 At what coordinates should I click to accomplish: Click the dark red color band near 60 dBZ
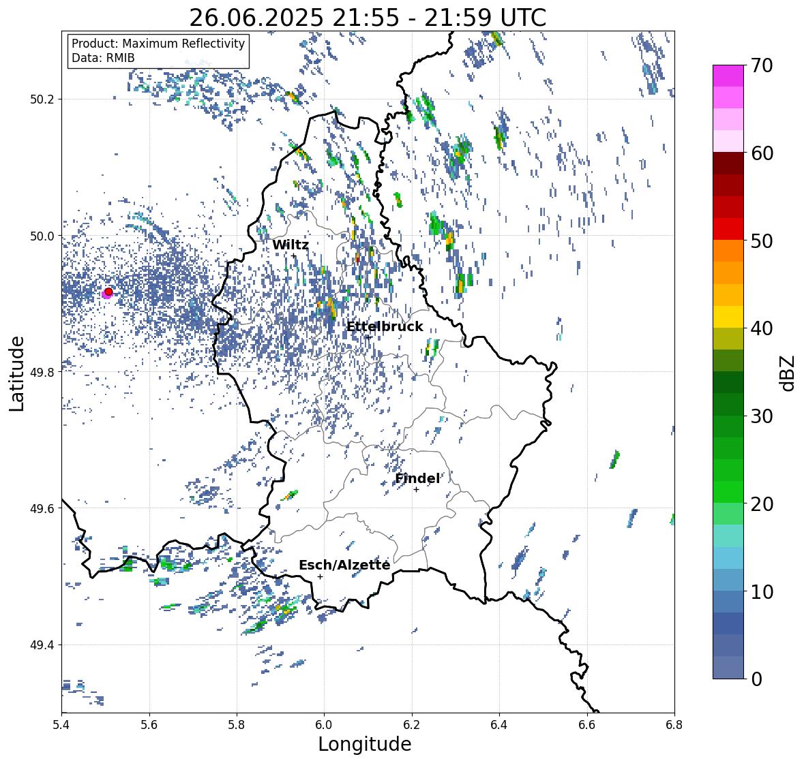[728, 164]
